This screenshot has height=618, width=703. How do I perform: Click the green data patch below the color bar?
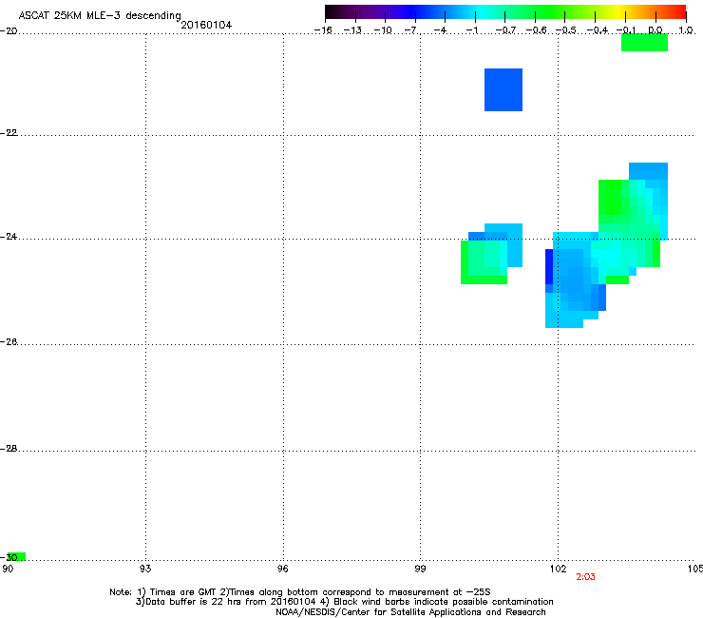(644, 43)
